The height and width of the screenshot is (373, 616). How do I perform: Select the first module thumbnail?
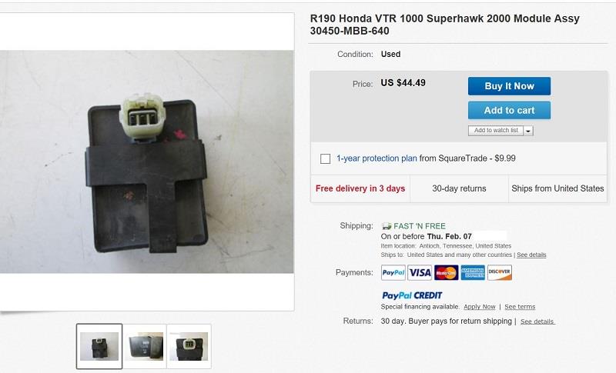pos(99,346)
